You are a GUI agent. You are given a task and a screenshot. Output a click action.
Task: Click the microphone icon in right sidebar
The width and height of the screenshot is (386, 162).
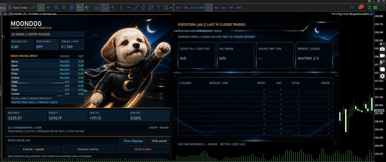point(382,62)
